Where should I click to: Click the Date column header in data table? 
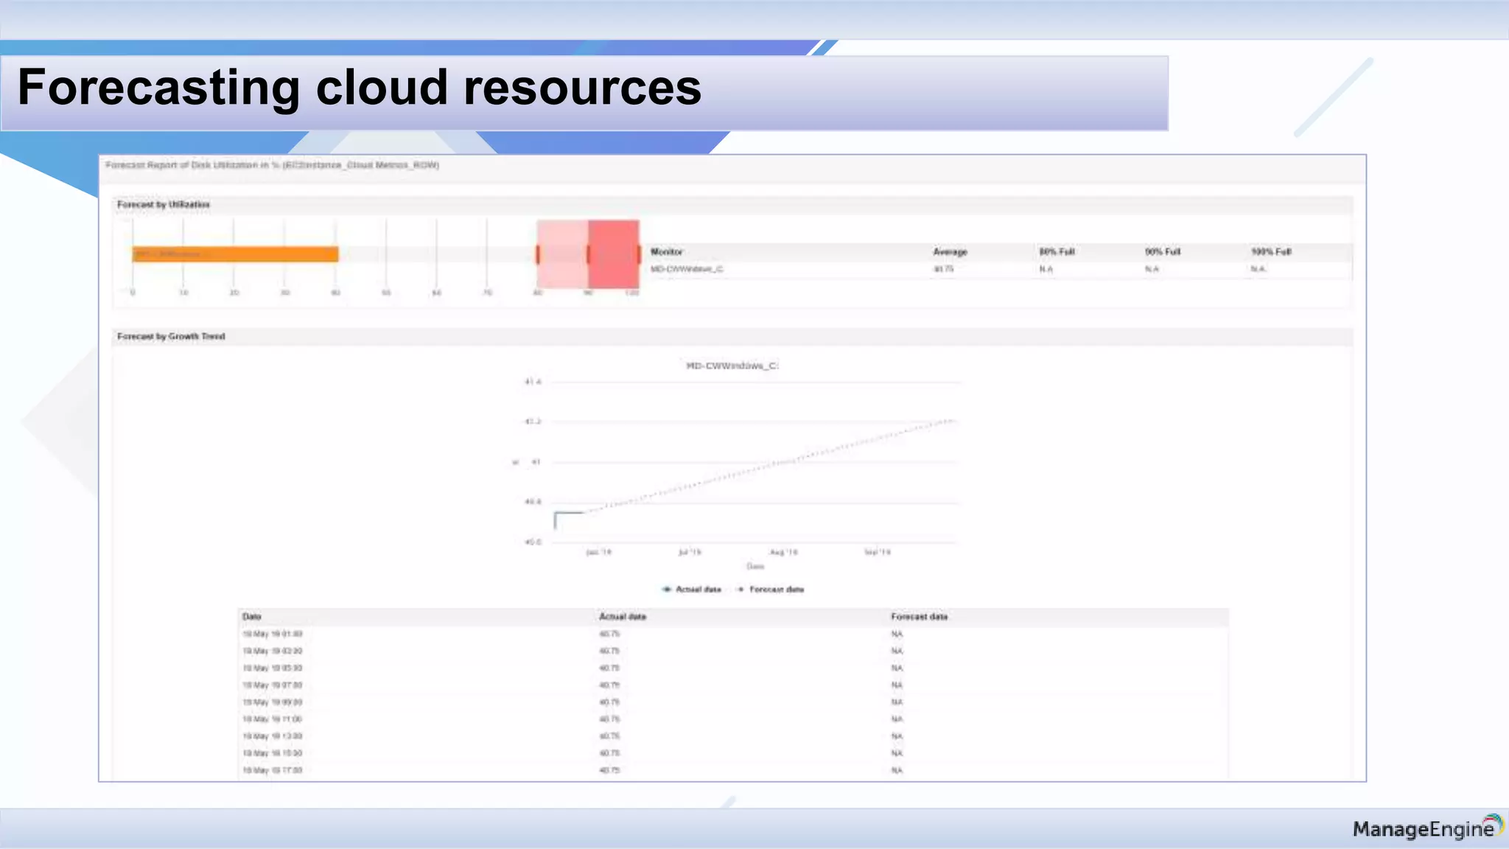point(252,617)
